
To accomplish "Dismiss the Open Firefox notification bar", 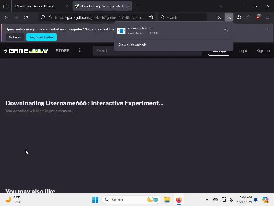I will 267,29.
